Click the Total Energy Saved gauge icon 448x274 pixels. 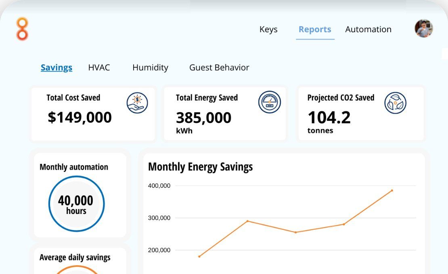click(270, 102)
